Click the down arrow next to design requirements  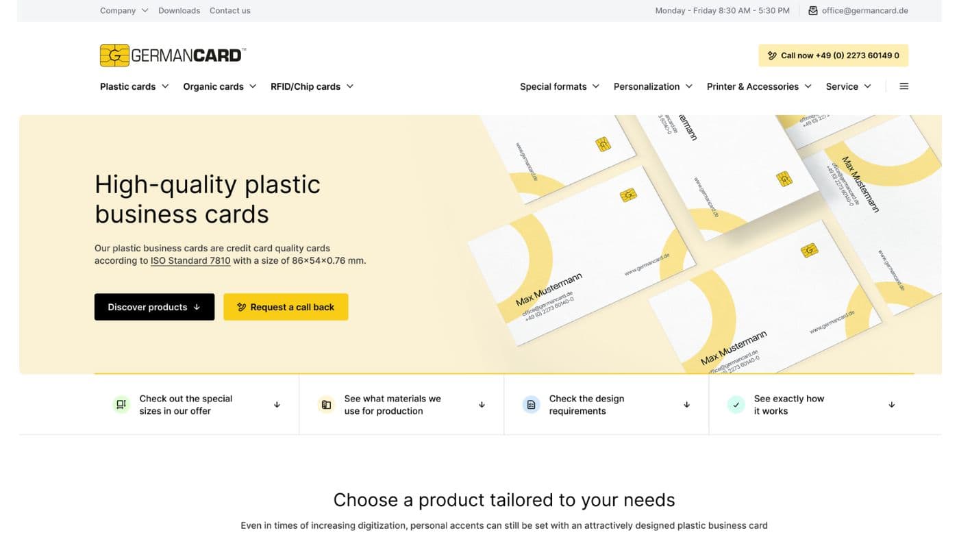pos(686,405)
